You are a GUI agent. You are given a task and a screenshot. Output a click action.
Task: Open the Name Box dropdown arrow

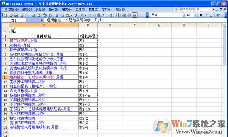click(28, 20)
